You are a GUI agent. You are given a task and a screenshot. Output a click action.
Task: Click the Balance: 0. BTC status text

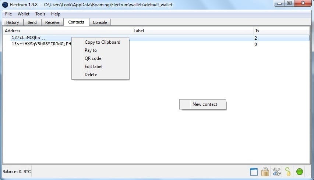(x=17, y=172)
